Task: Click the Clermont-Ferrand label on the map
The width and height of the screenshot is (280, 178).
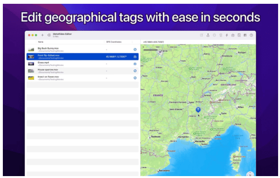Action: pyautogui.click(x=178, y=103)
